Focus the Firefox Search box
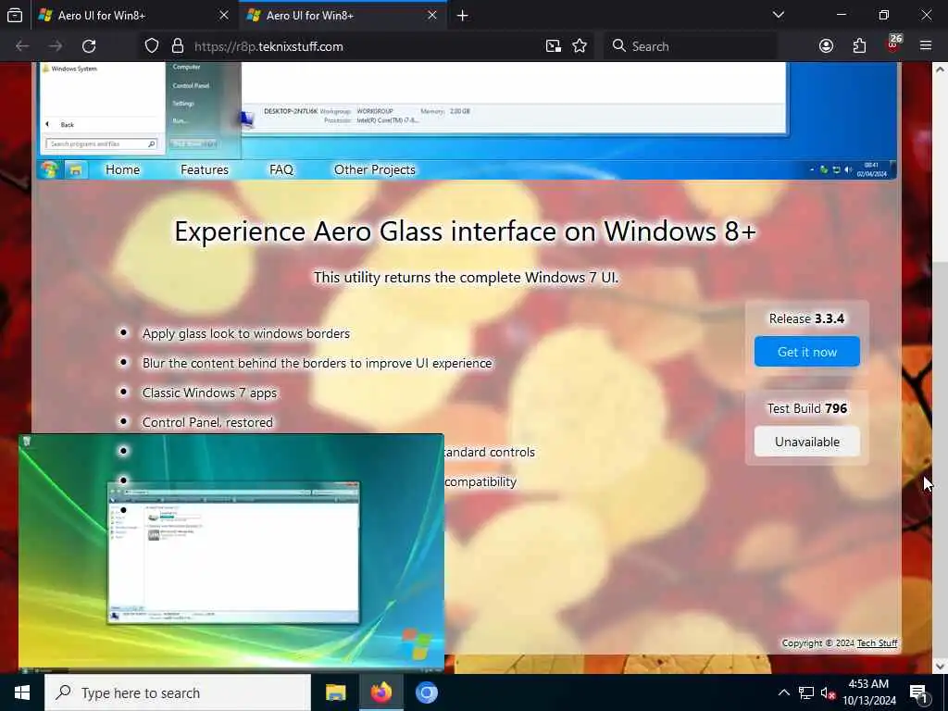Image resolution: width=948 pixels, height=711 pixels. pyautogui.click(x=691, y=46)
